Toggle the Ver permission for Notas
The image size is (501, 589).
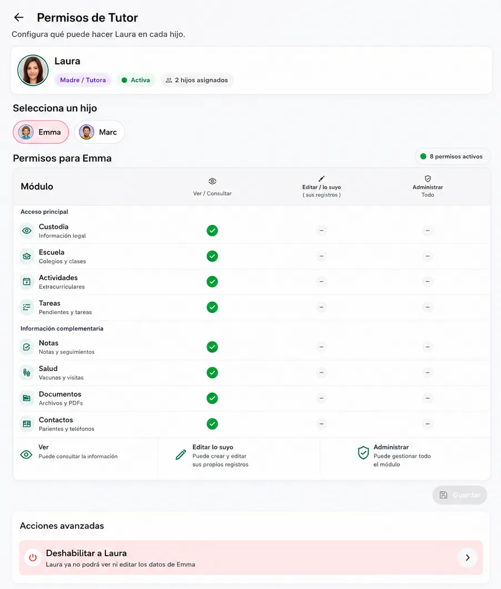click(212, 347)
